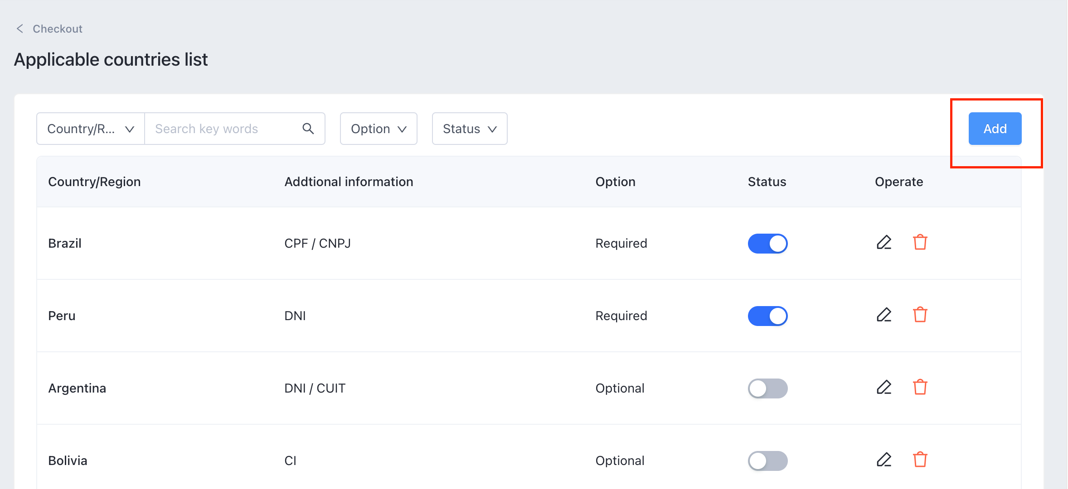
Task: Delete the Argentina entry with trash icon
Action: pyautogui.click(x=920, y=388)
